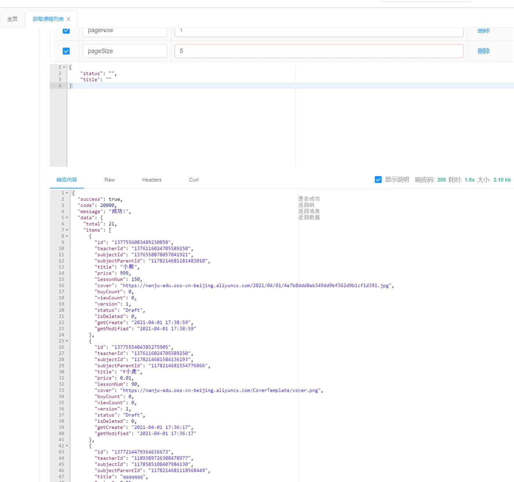Toggle the 显示说明 checkbox

pyautogui.click(x=378, y=180)
